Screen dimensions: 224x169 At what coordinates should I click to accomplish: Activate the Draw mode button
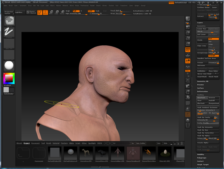tap(45, 12)
